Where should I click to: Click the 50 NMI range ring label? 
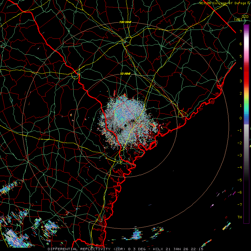pos(125,74)
